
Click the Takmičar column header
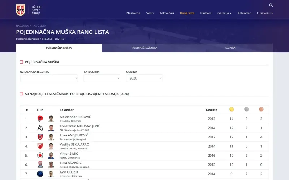tap(66, 110)
